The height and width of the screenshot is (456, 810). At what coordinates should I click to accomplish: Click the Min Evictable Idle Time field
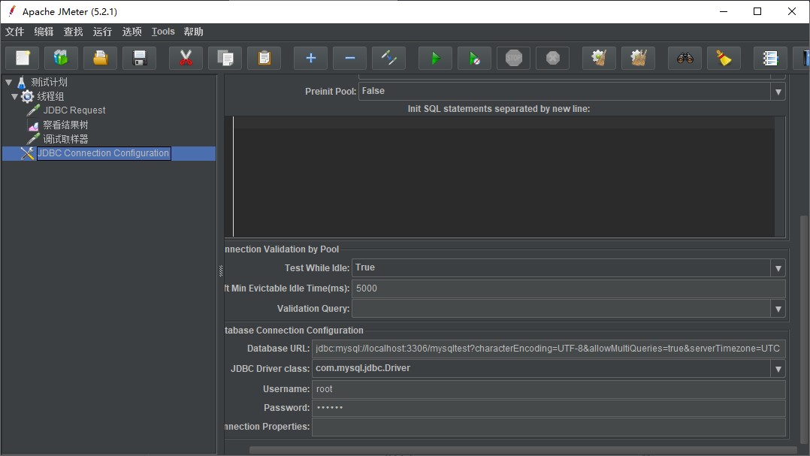[x=568, y=288]
